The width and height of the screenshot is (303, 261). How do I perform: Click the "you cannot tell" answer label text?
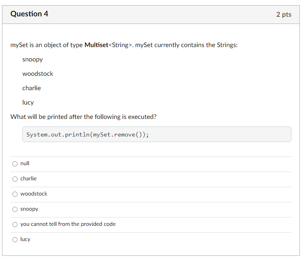[x=68, y=224]
